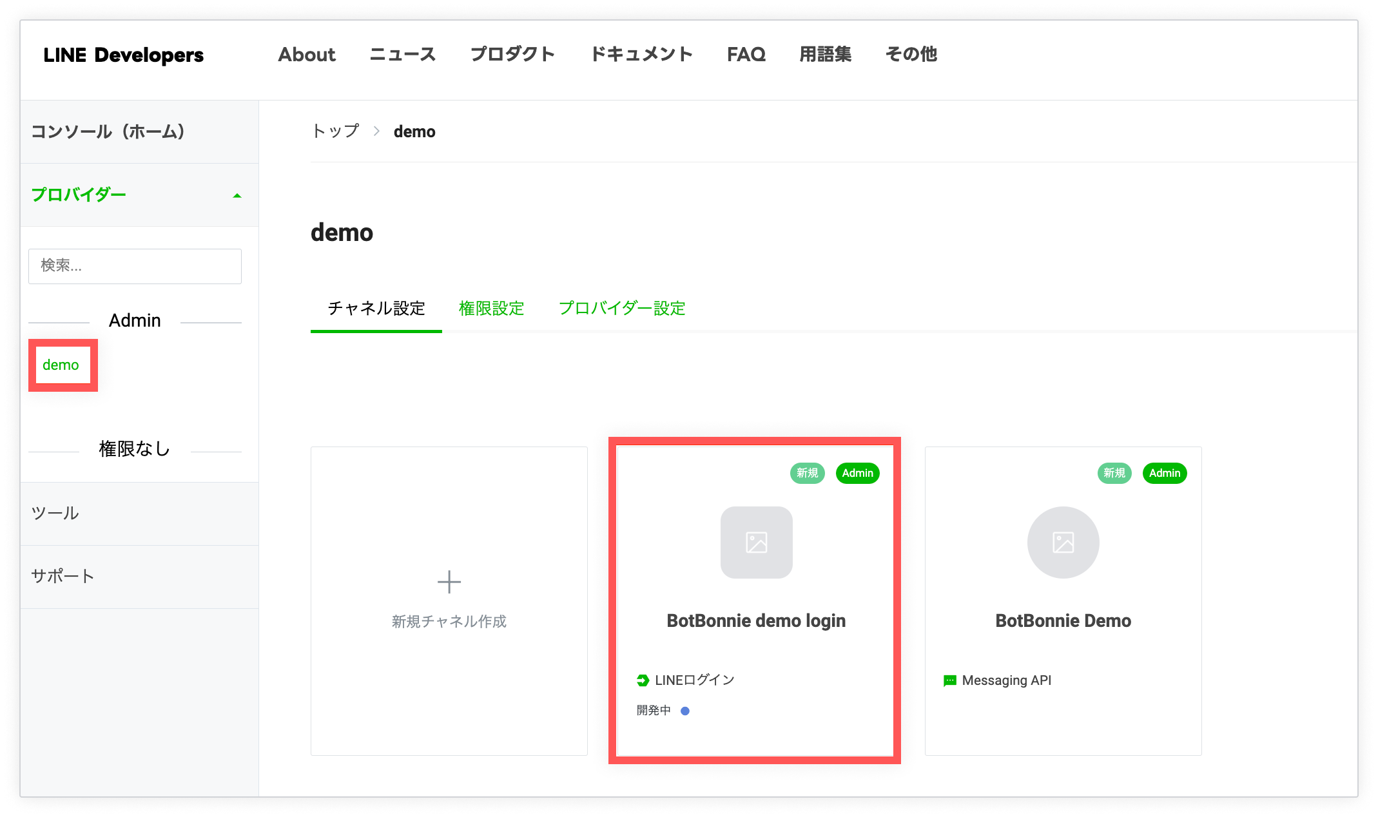Click the Messaging API channel type text

pyautogui.click(x=1007, y=680)
